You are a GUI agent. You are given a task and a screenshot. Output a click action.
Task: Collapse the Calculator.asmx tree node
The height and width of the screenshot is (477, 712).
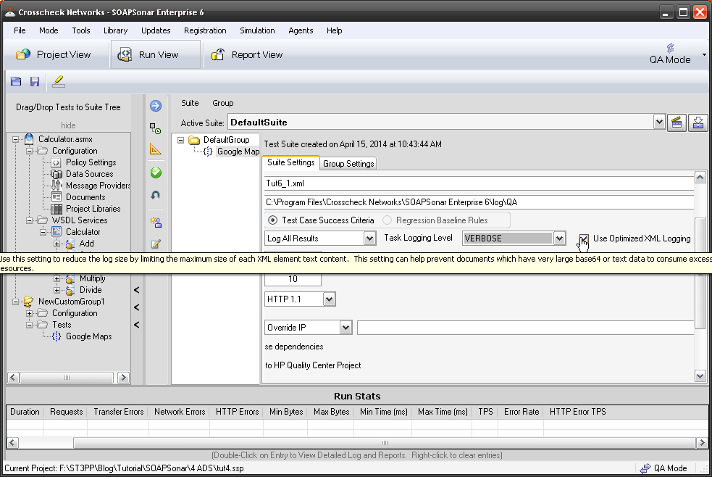tap(15, 139)
